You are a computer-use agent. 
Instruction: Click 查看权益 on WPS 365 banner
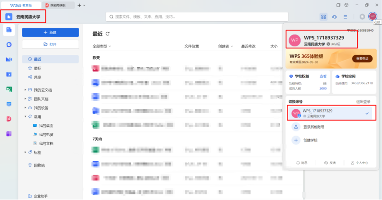point(362,59)
